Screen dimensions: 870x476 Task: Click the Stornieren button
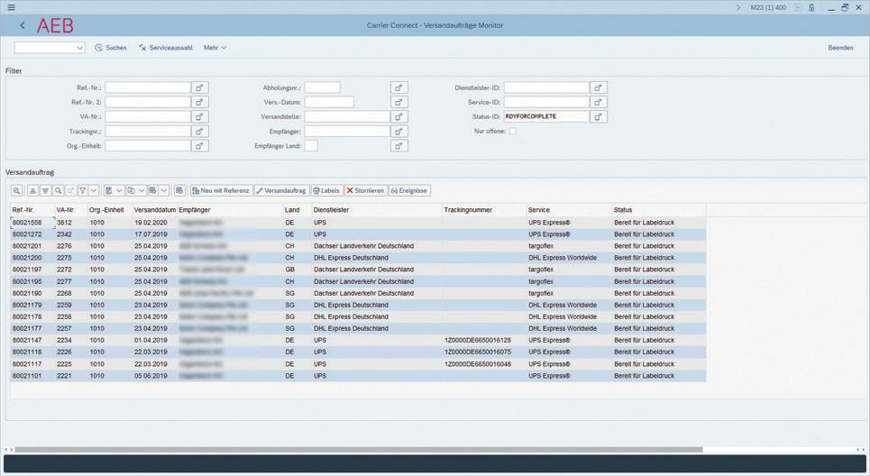pos(365,190)
